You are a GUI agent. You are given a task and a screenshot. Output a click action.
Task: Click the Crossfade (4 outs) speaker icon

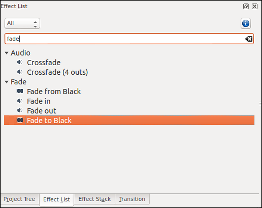coord(20,72)
